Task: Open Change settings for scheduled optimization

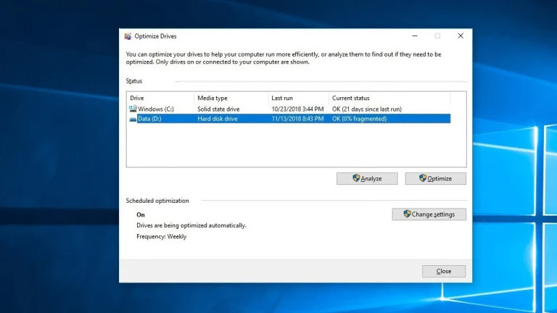Action: pyautogui.click(x=429, y=214)
